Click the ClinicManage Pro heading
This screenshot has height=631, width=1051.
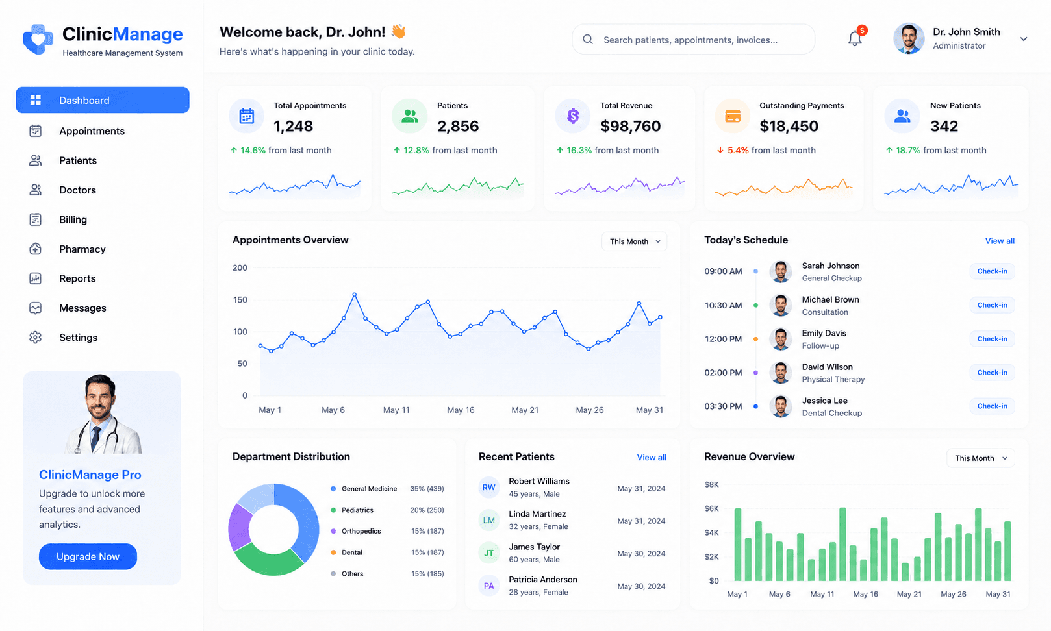click(x=90, y=475)
